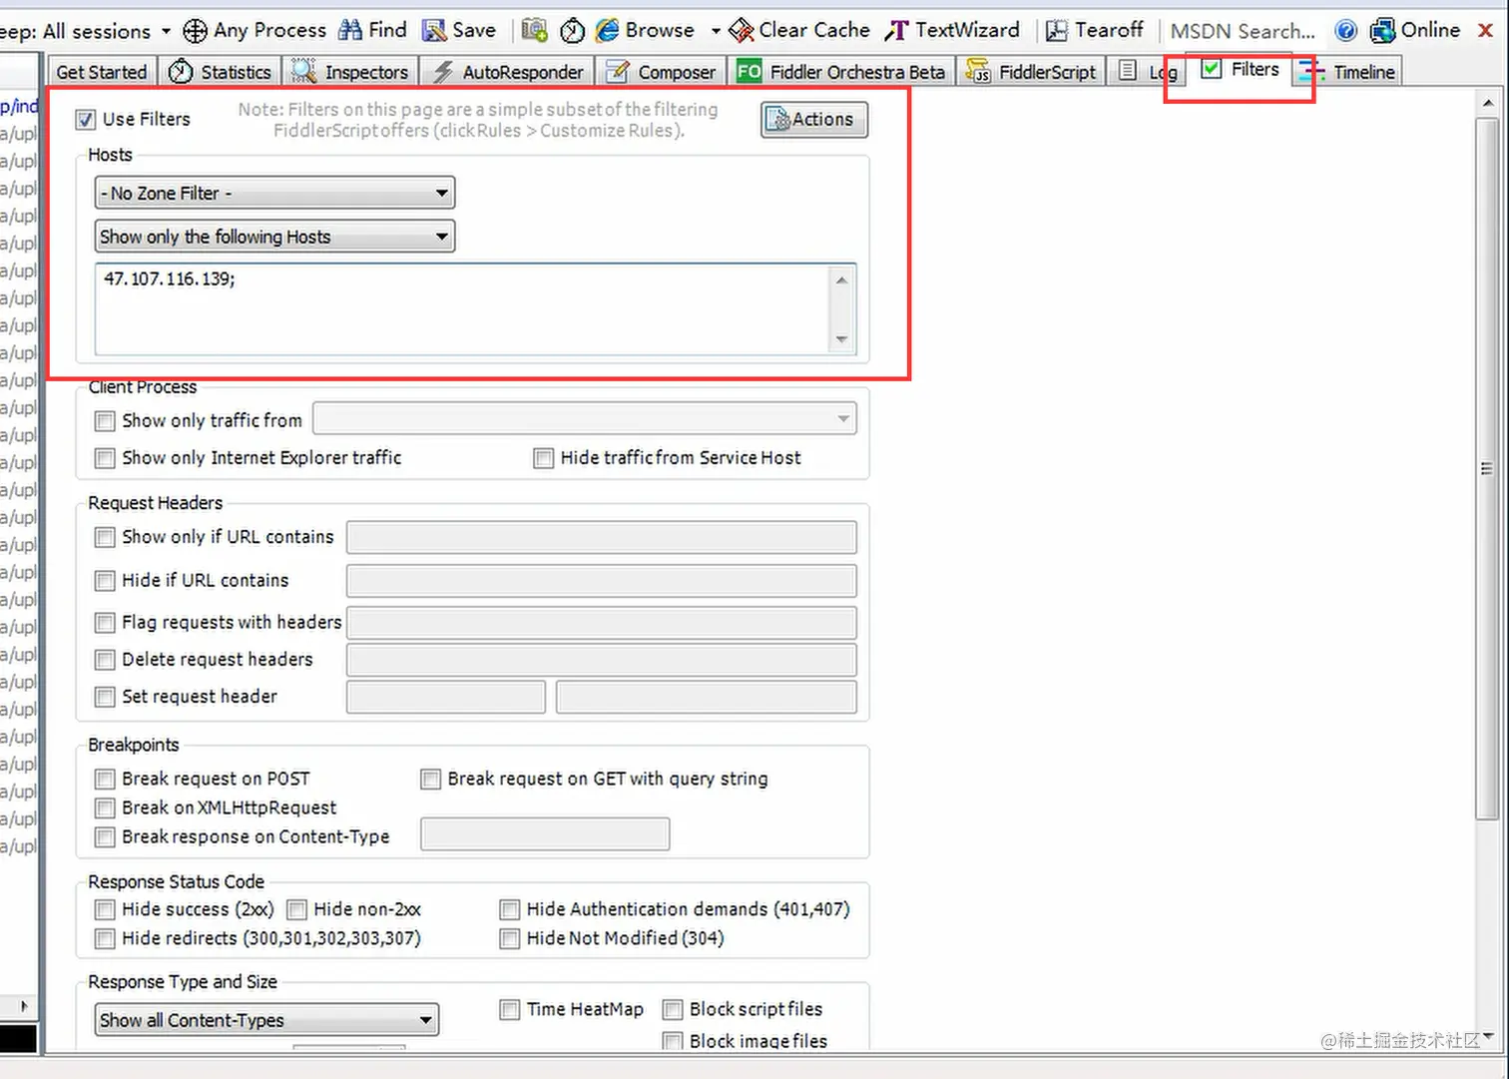The width and height of the screenshot is (1509, 1079).
Task: Enable Break request on POST
Action: [x=105, y=779]
